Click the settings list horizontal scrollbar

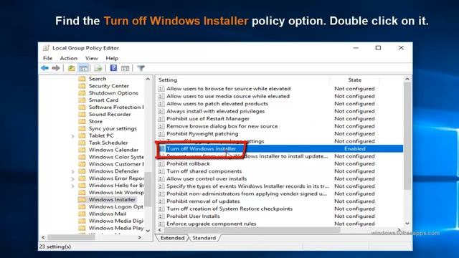252,230
